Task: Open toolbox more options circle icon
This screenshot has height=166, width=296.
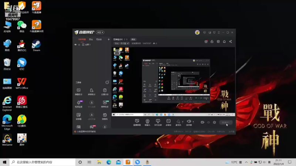Action: [x=107, y=82]
